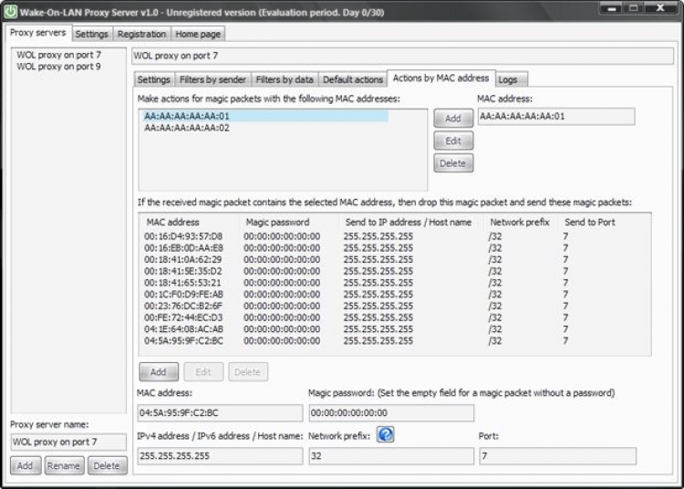Image resolution: width=684 pixels, height=489 pixels.
Task: Select table row 00:18:41:5E:35:D2
Action: click(394, 271)
